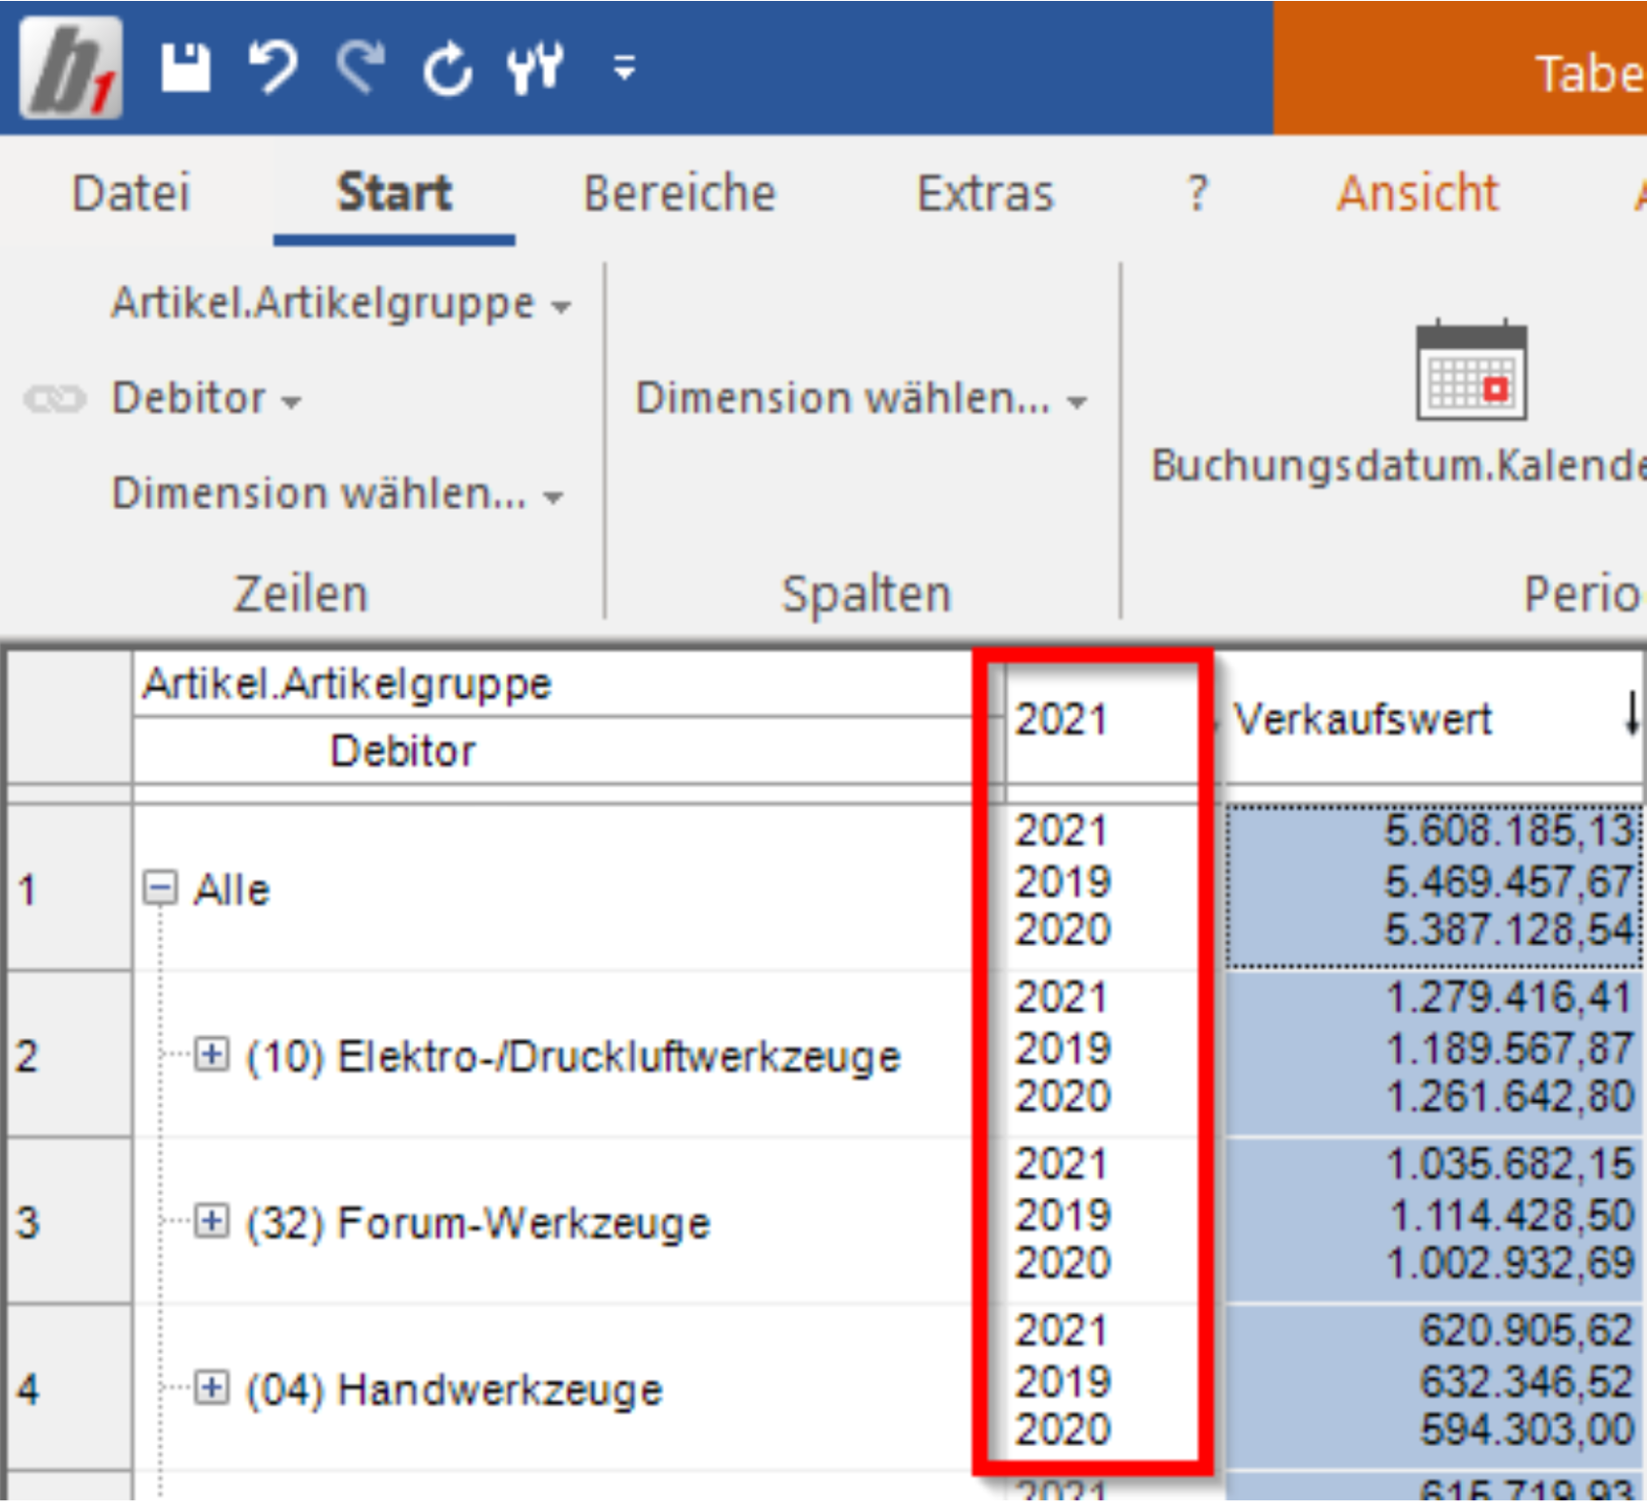Screen dimensions: 1647x1508
Task: Click the b1 application logo icon
Action: coord(71,67)
